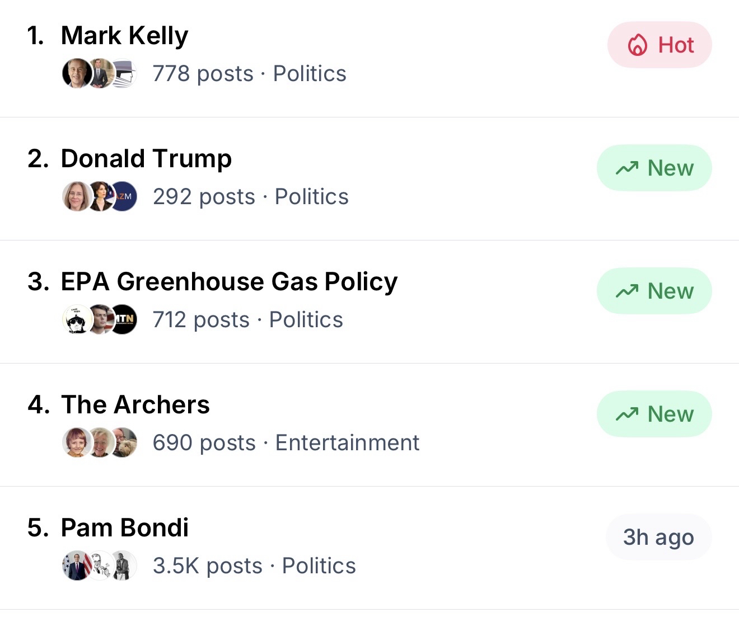Click the New badge beside Donald Trump
739x627 pixels.
[654, 168]
